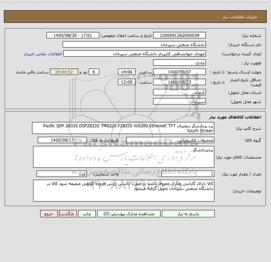Click the delivery province field کرمان
The height and width of the screenshot is (262, 271).
(179, 92)
